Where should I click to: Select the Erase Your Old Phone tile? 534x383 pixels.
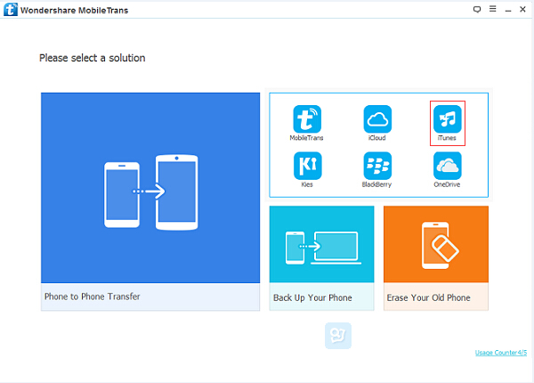(436, 258)
